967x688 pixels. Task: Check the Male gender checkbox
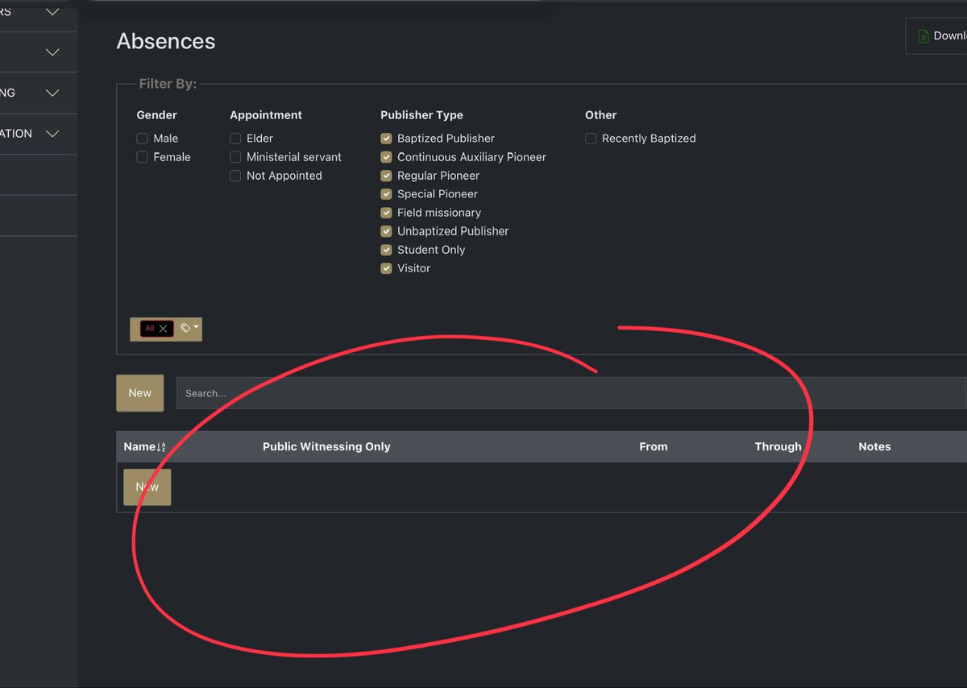(x=142, y=139)
